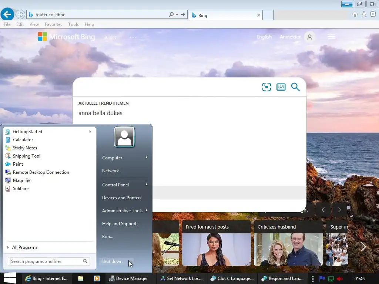Image resolution: width=379 pixels, height=284 pixels.
Task: Switch to Region and Language taskbar window
Action: click(282, 278)
